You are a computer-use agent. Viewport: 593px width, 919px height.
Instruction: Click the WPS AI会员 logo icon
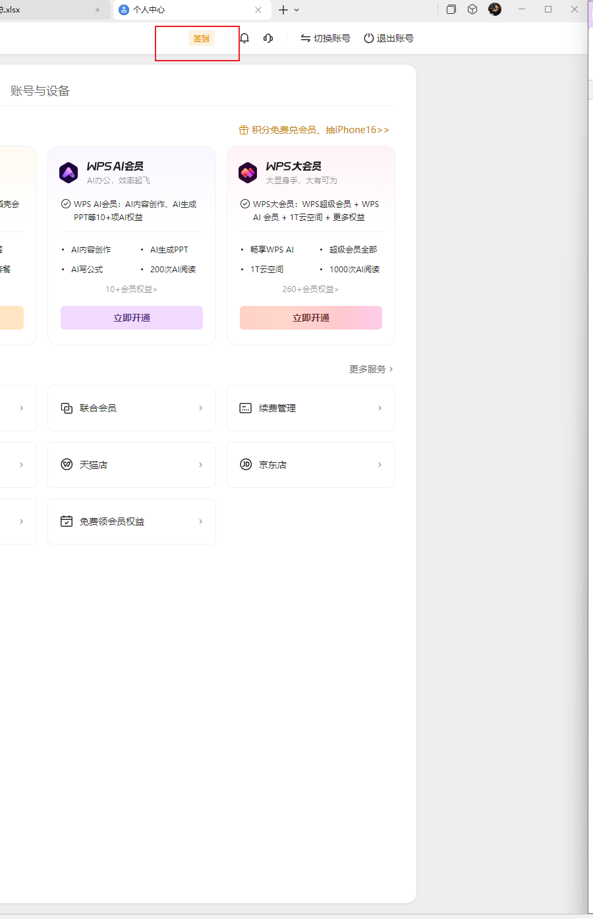click(x=69, y=173)
